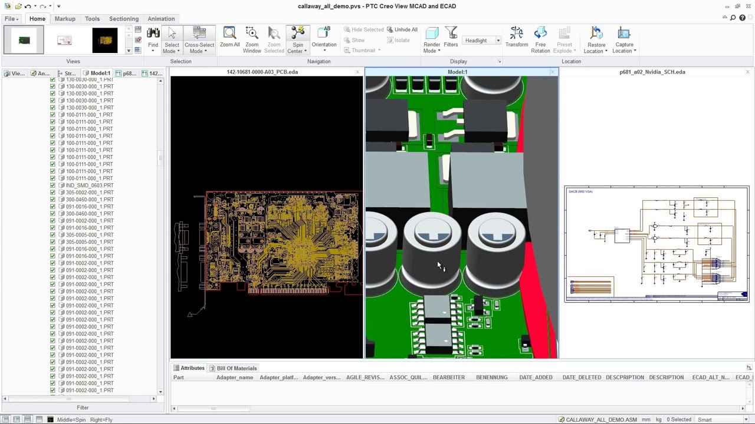Click the first view gallery option icon

click(x=137, y=30)
